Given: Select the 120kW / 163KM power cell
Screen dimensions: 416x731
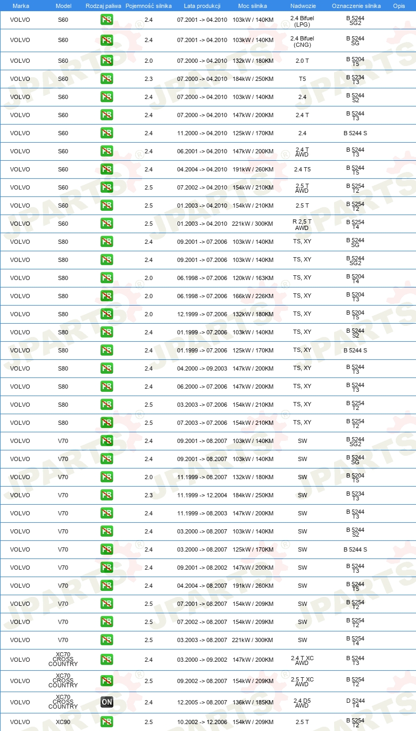Looking at the screenshot, I should (253, 278).
